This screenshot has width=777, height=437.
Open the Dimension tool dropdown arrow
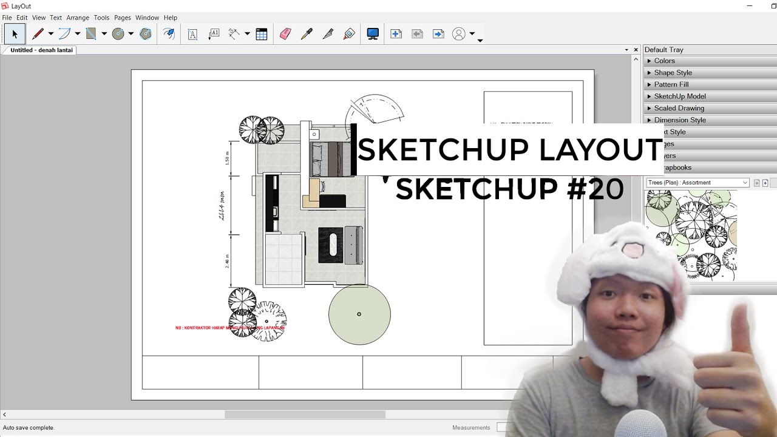[x=247, y=34]
